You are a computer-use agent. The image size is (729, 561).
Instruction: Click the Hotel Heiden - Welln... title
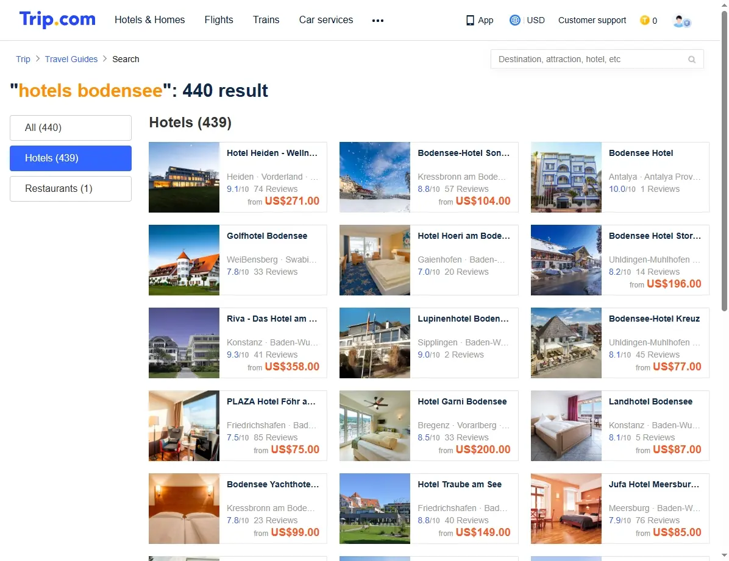point(272,153)
